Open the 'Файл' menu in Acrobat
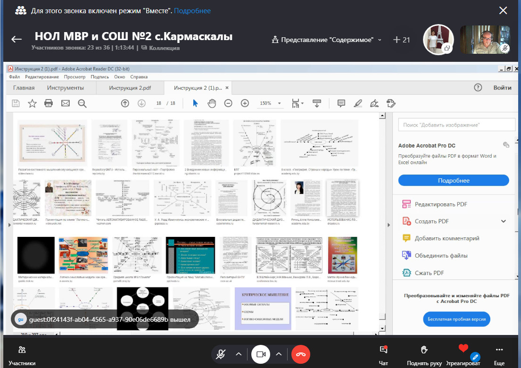This screenshot has height=368, width=521. 14,76
